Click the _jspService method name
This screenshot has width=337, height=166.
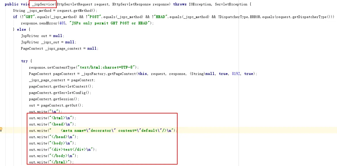pyautogui.click(x=43, y=4)
